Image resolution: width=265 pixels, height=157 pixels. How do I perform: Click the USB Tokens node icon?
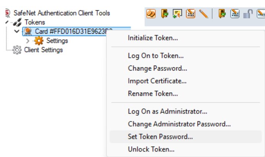17,22
